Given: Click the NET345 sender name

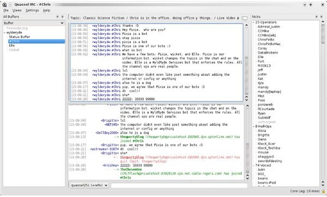Looking at the screenshot, I should [x=112, y=125].
